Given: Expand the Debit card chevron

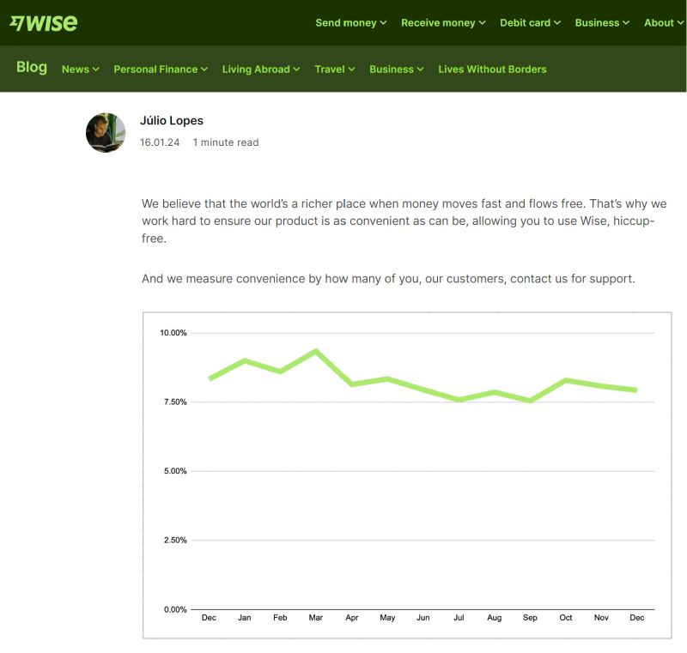Looking at the screenshot, I should pos(556,23).
